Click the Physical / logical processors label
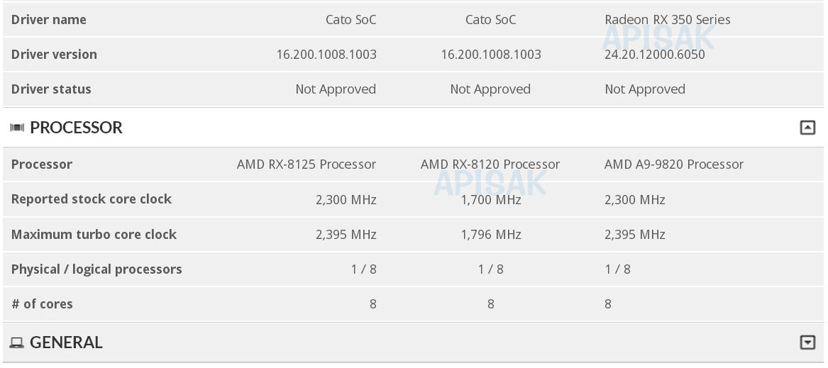 96,269
